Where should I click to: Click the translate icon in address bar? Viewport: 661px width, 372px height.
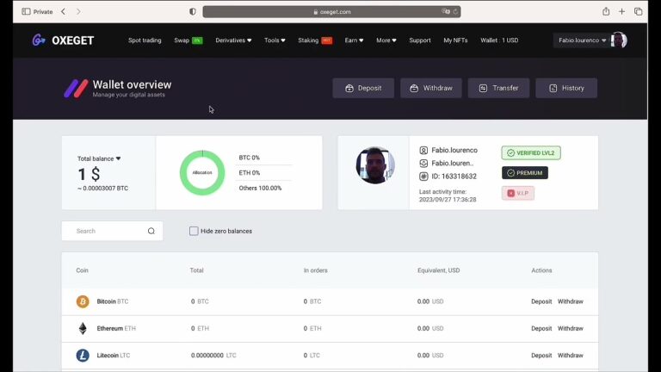445,11
